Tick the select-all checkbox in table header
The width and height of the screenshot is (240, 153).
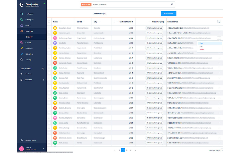point(49,22)
